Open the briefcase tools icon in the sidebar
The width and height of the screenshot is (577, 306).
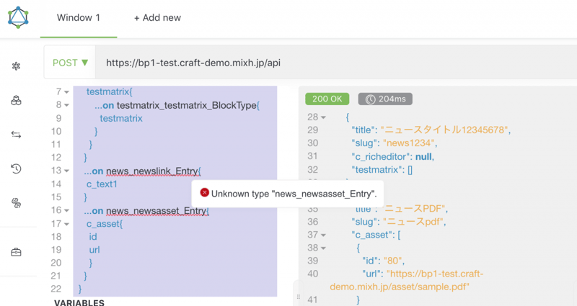(16, 252)
